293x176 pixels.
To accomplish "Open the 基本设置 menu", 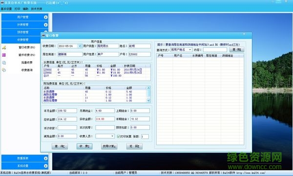I will click(6, 9).
